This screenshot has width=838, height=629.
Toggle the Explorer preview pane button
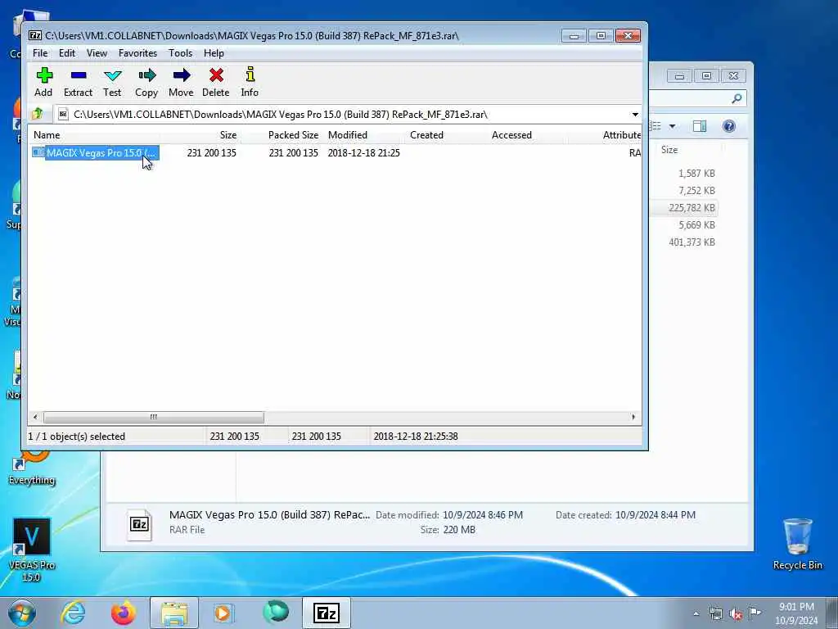coord(700,126)
